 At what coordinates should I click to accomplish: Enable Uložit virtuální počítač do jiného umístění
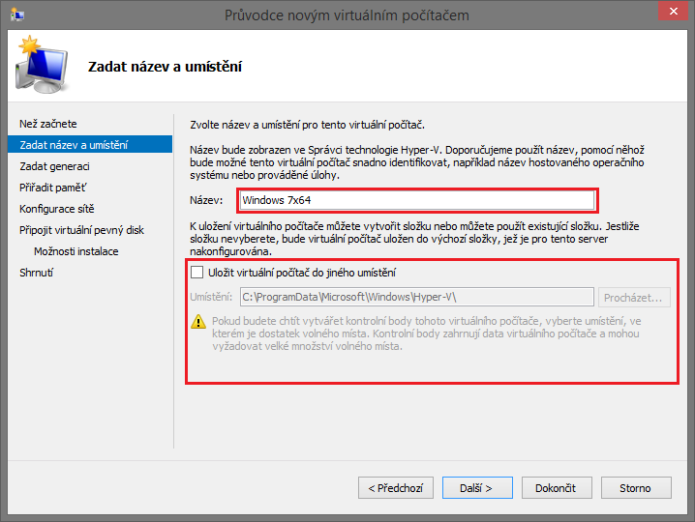(198, 273)
